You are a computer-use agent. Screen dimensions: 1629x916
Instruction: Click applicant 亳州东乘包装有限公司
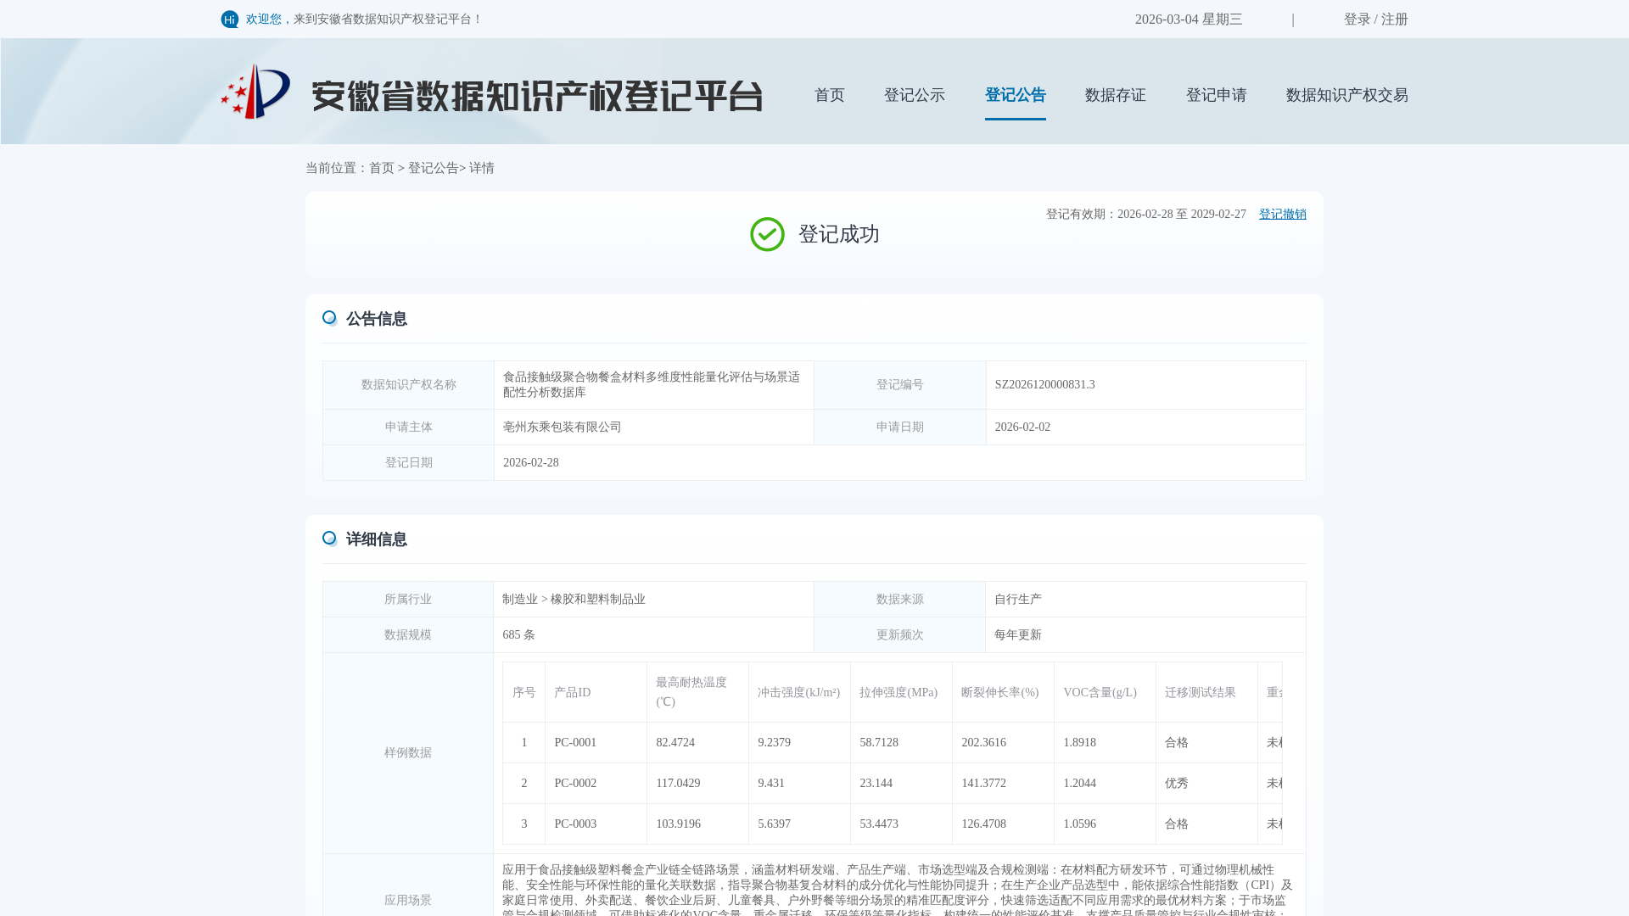(x=562, y=427)
